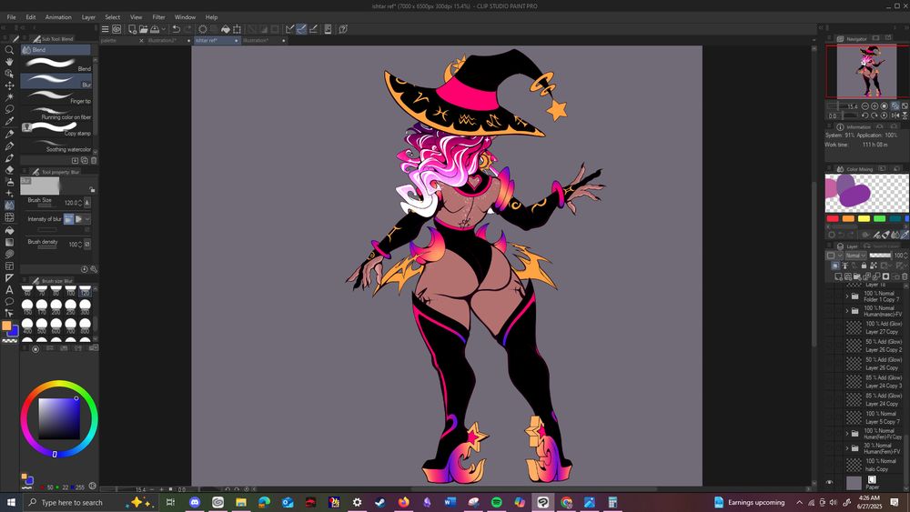
Task: Click the Undo arrow in command bar
Action: pos(176,29)
